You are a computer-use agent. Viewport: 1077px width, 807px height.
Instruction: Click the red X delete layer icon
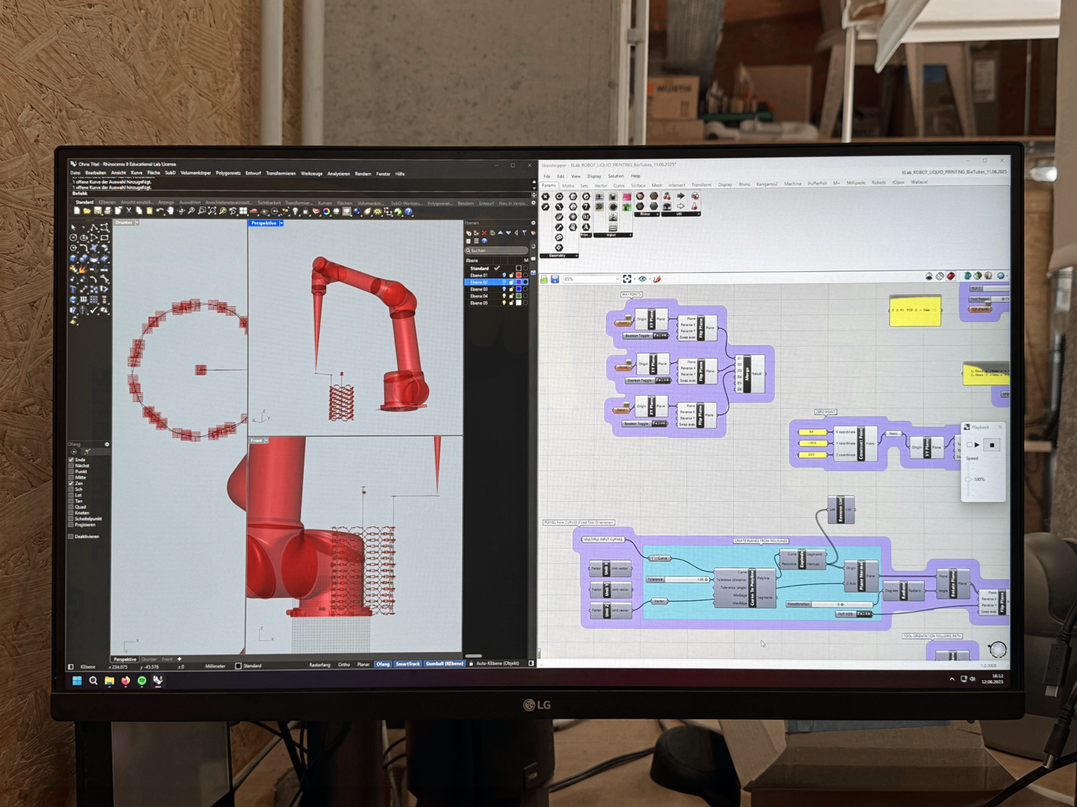(x=484, y=233)
